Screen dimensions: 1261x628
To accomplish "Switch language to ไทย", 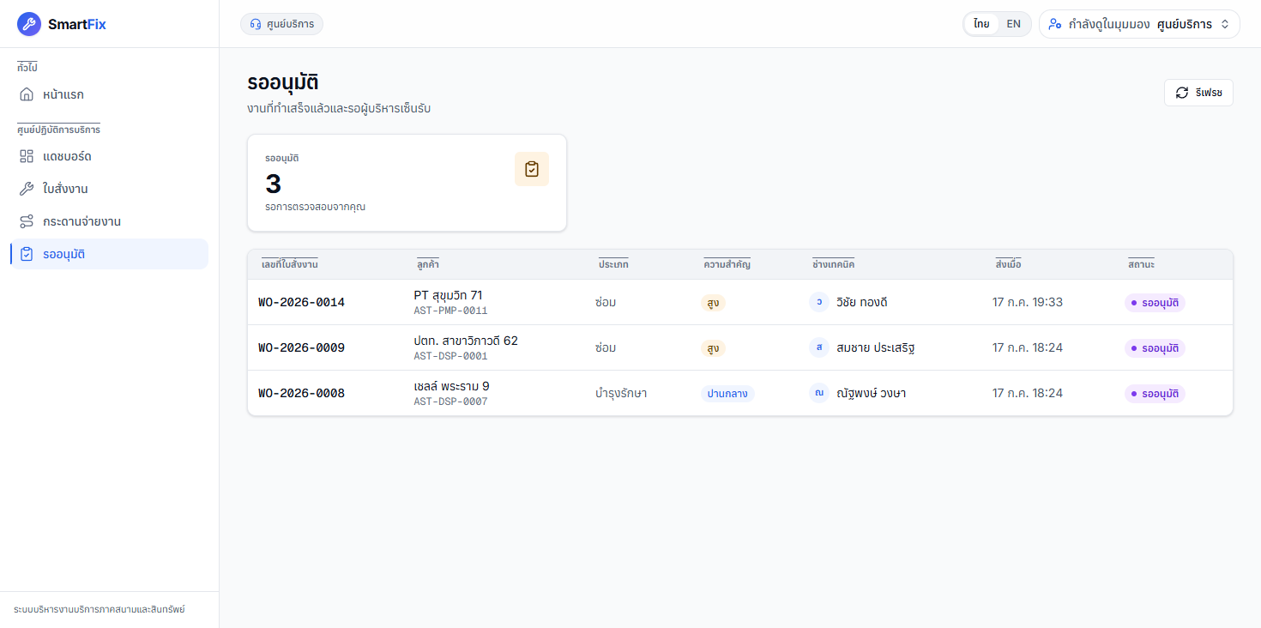I will [981, 24].
